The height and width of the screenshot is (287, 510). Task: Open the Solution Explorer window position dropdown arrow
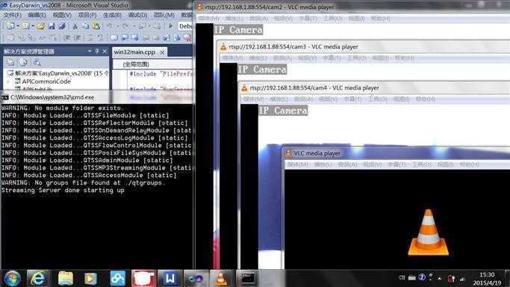tap(90, 51)
